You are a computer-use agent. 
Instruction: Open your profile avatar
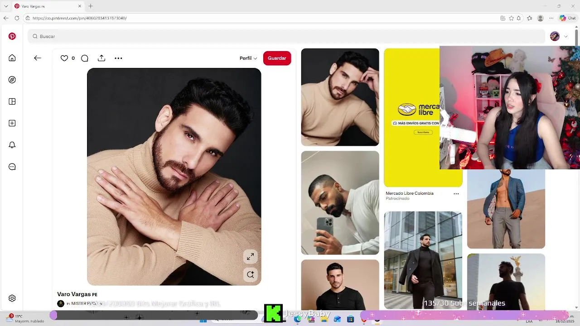pyautogui.click(x=555, y=36)
